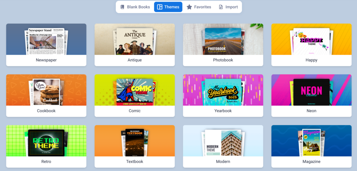Open the Favorites tab
357x171 pixels.
tap(199, 7)
